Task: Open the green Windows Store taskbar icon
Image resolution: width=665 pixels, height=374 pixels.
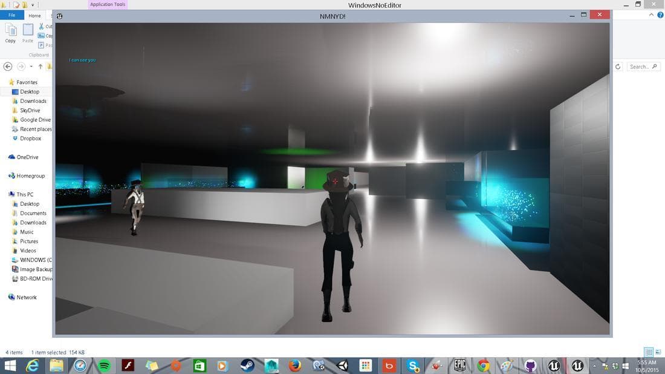Action: (199, 366)
